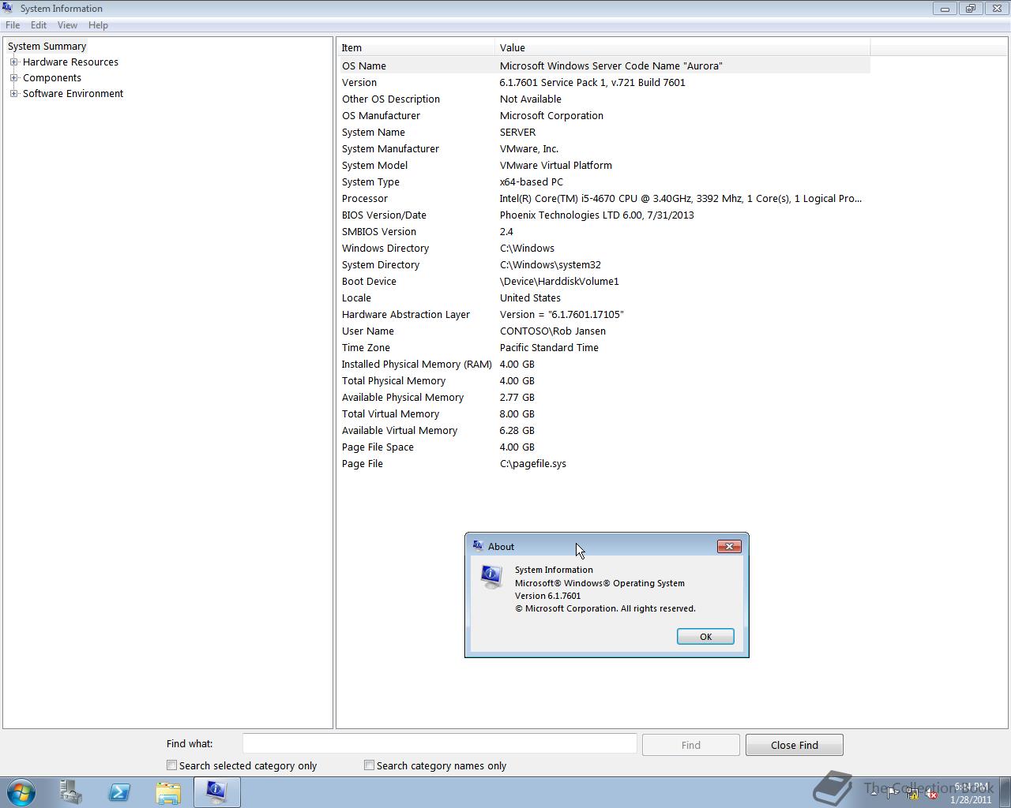Focus the Find what input field

tap(439, 743)
